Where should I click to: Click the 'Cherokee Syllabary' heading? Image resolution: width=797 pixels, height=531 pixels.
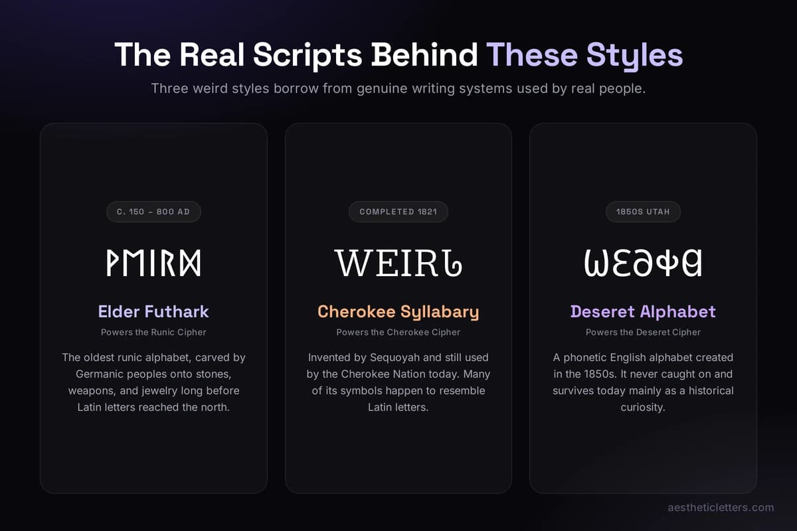[x=398, y=311]
